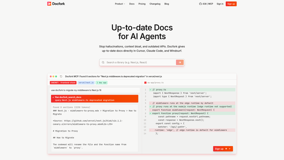This screenshot has height=160, width=284.
Task: Click the Docfork MCP title text
Action: click(x=114, y=76)
